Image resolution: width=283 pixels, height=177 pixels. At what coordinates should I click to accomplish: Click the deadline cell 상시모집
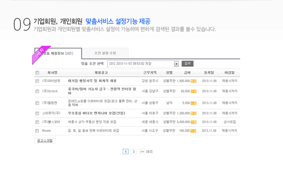pos(230,122)
